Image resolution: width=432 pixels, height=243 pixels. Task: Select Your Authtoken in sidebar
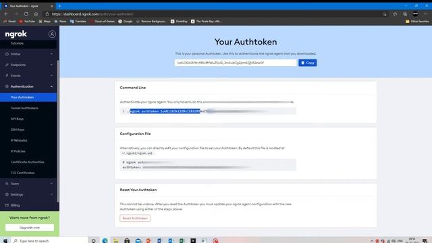[x=28, y=97]
